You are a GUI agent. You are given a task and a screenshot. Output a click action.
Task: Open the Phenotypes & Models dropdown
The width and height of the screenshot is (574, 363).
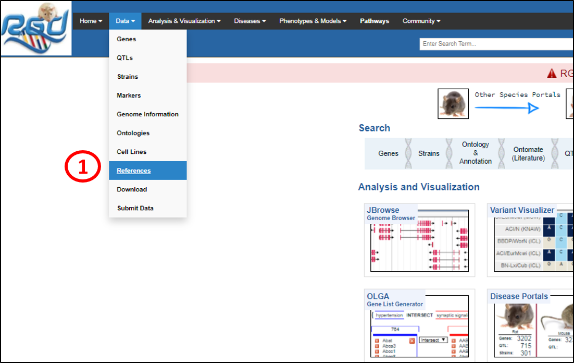pos(313,21)
